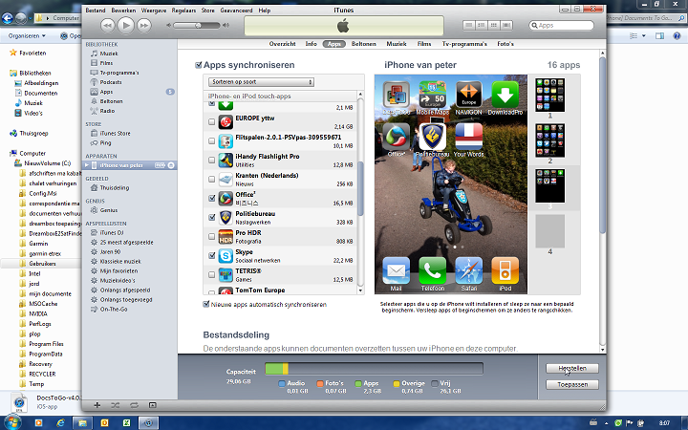The width and height of the screenshot is (688, 430).
Task: Check the iHandy Flashlight Pro checkbox
Action: [x=211, y=160]
